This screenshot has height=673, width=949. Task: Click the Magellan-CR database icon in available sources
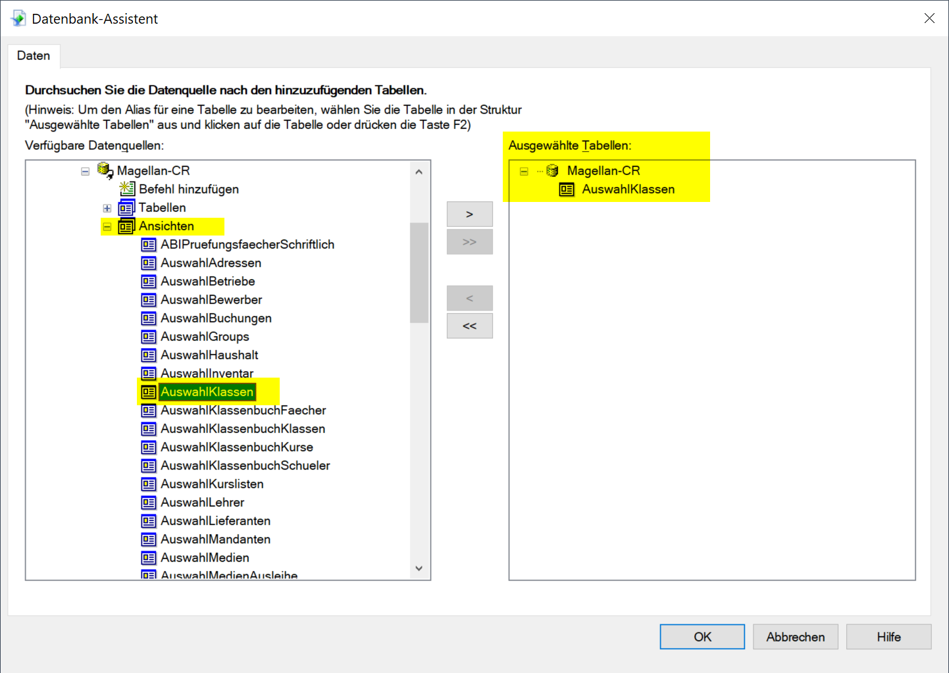pyautogui.click(x=105, y=170)
